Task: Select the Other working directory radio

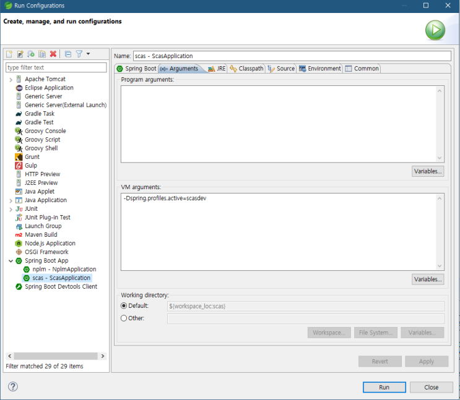Action: [x=124, y=318]
